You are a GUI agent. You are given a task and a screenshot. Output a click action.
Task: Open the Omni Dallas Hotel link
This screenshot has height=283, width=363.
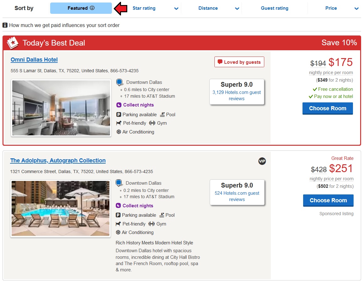(34, 60)
